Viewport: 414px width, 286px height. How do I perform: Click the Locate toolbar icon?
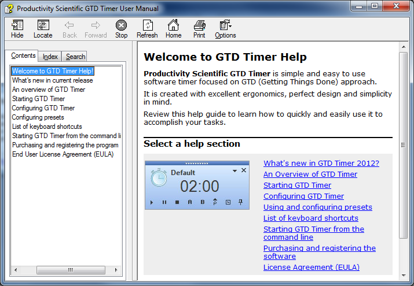[43, 29]
